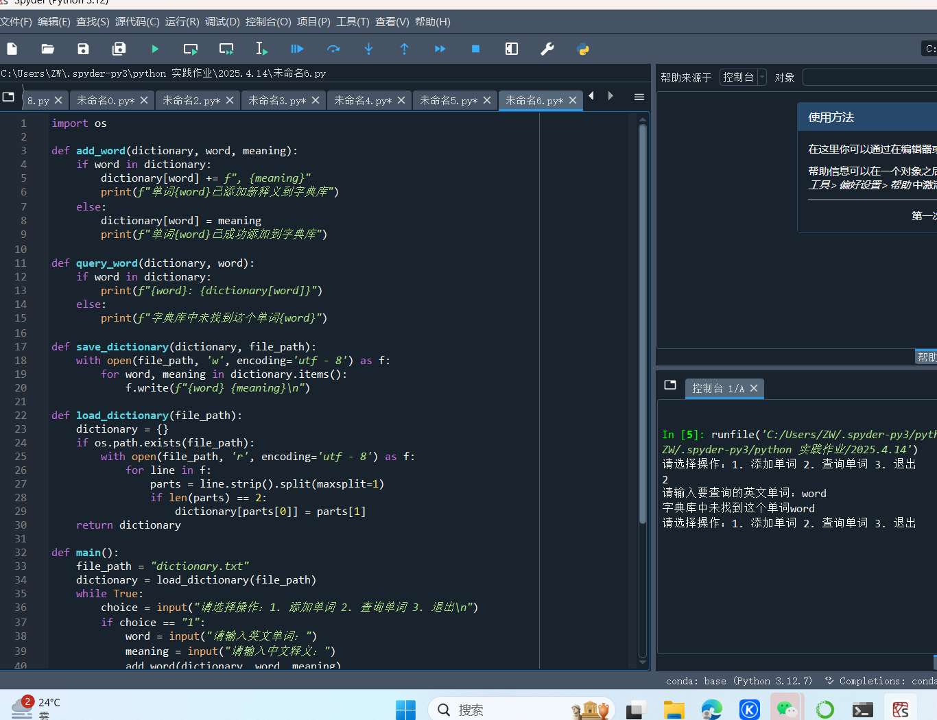
Task: Open the PYTHONPATH manager Python icon
Action: [583, 49]
